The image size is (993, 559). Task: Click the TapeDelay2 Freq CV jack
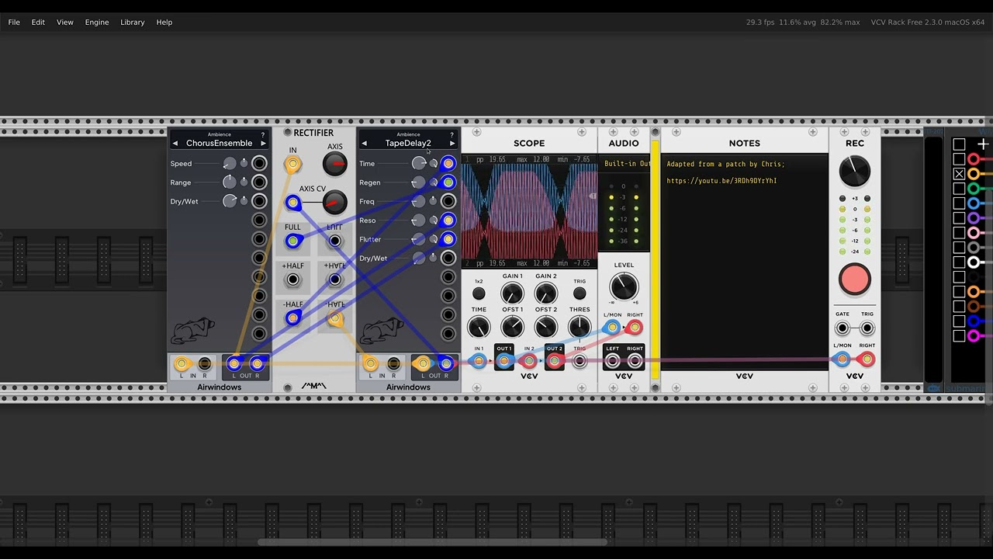pos(448,201)
